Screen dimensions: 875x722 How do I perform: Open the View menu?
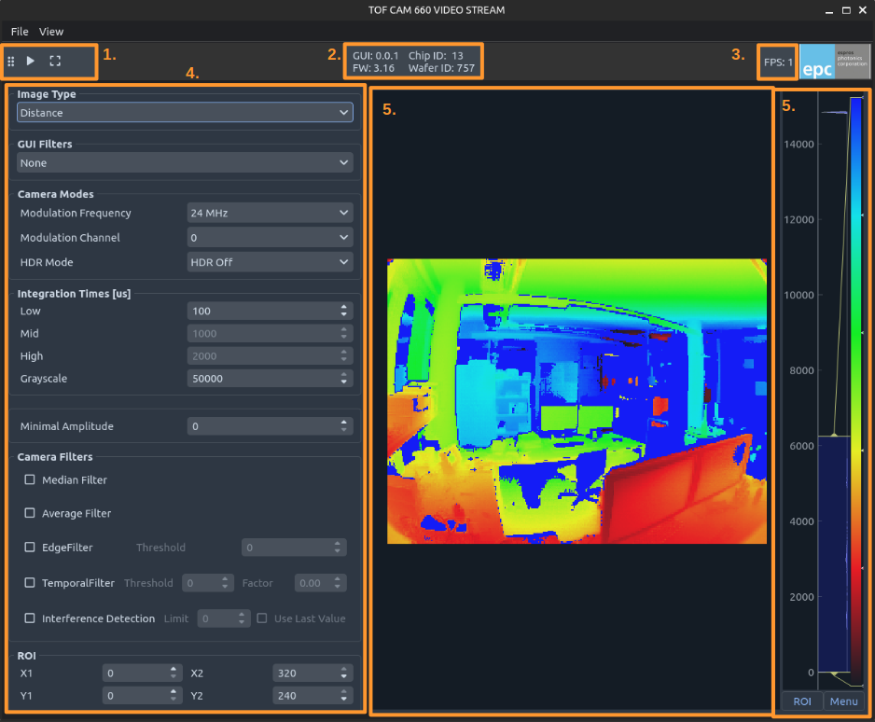(x=51, y=32)
